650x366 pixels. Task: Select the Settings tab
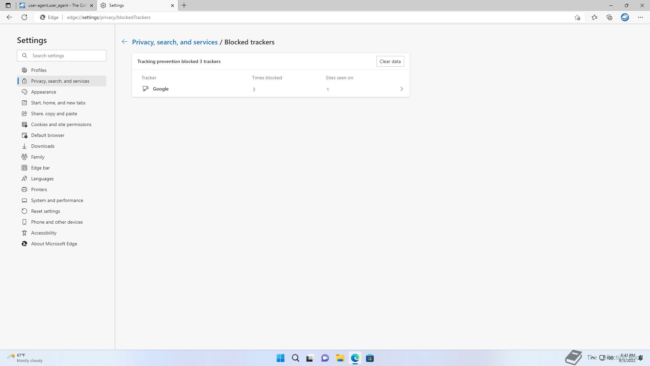(137, 5)
